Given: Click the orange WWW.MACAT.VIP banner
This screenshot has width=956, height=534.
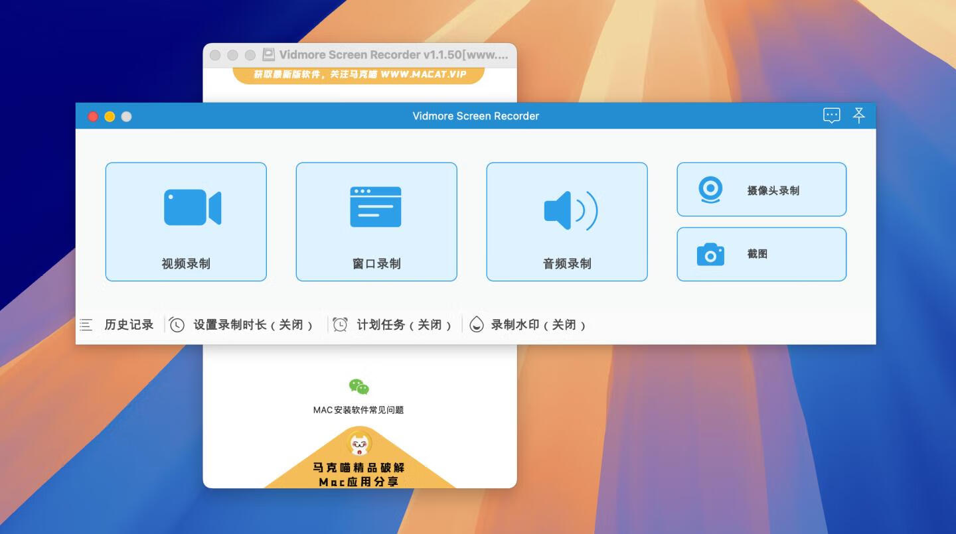Looking at the screenshot, I should pos(359,74).
